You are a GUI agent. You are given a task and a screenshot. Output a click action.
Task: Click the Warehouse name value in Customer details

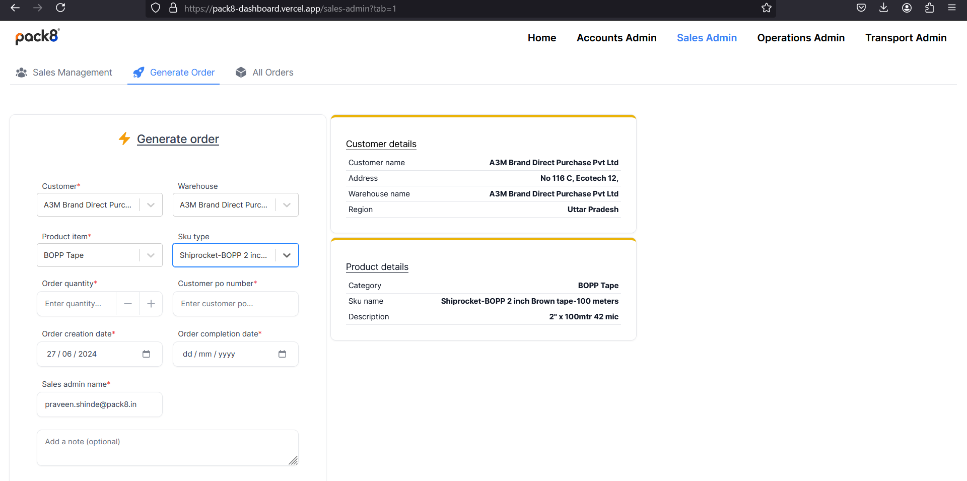554,194
